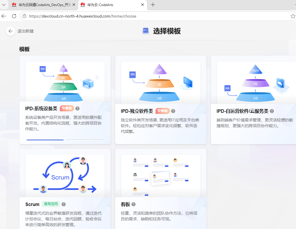Click the 选择模板 page title

pyautogui.click(x=167, y=31)
